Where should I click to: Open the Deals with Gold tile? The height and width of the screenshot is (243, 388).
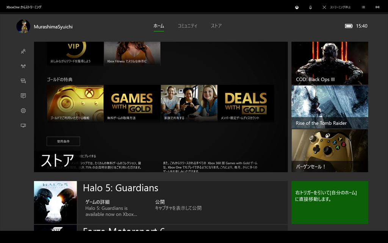[x=246, y=103]
